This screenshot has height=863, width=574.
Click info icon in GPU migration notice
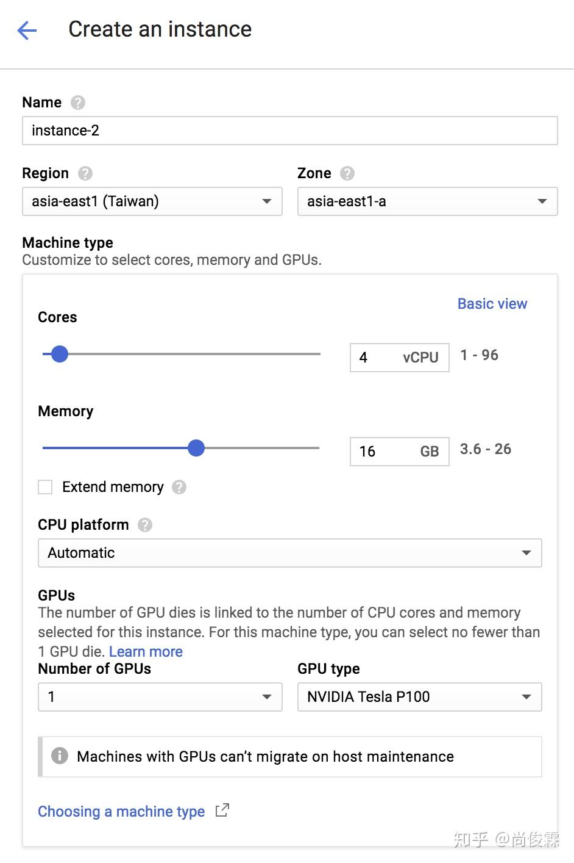60,756
